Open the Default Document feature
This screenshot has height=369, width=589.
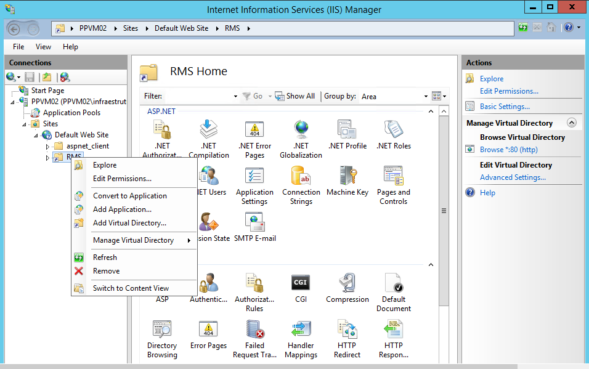393,293
